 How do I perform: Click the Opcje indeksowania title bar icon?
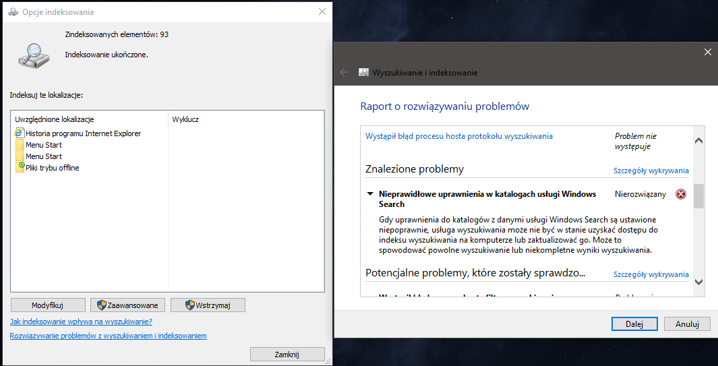[13, 12]
